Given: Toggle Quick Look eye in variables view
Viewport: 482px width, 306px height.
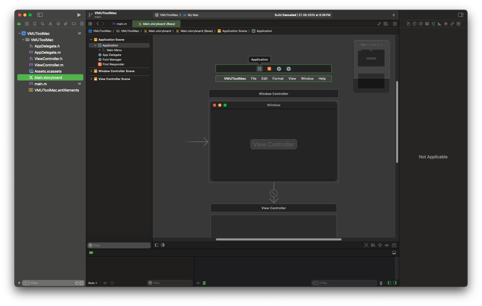Looking at the screenshot, I should [105, 283].
